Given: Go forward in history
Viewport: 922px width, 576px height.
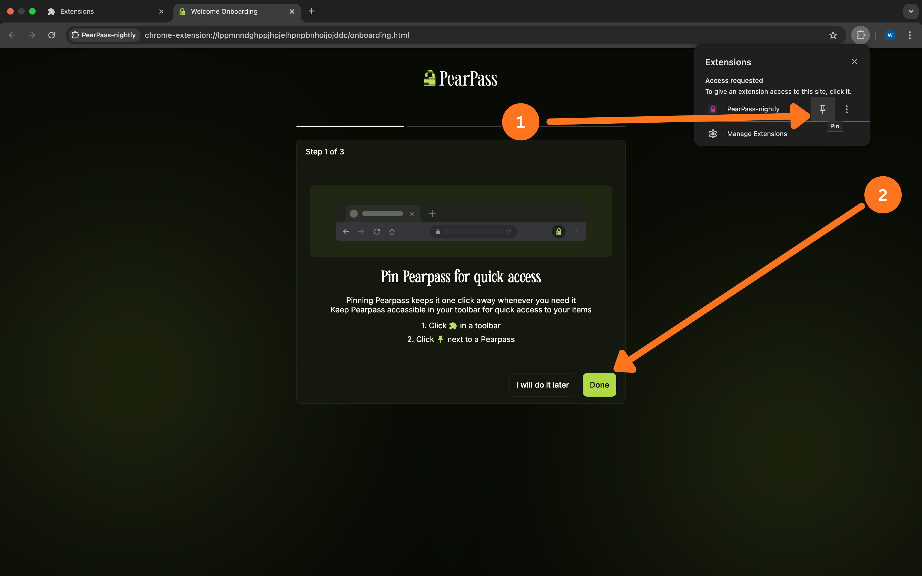Looking at the screenshot, I should (x=32, y=35).
